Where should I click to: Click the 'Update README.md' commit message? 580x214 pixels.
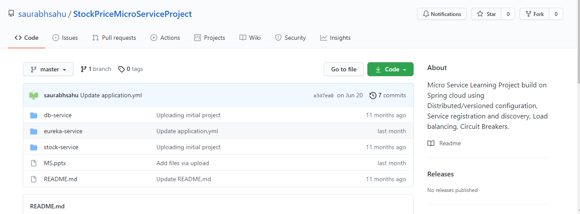point(184,179)
